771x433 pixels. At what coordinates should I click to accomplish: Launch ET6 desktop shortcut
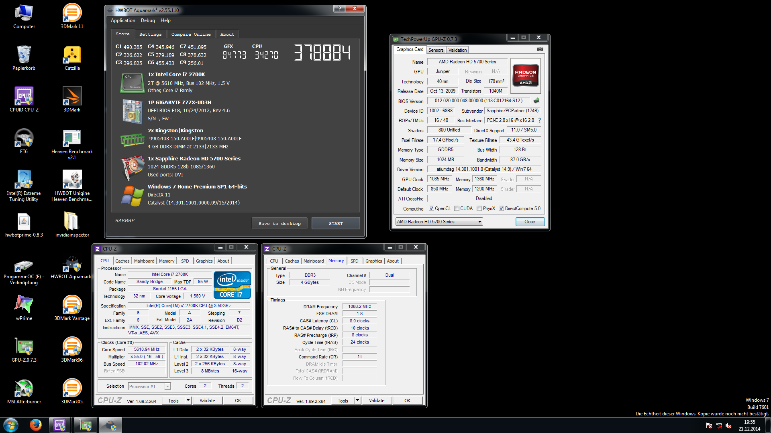pyautogui.click(x=24, y=142)
